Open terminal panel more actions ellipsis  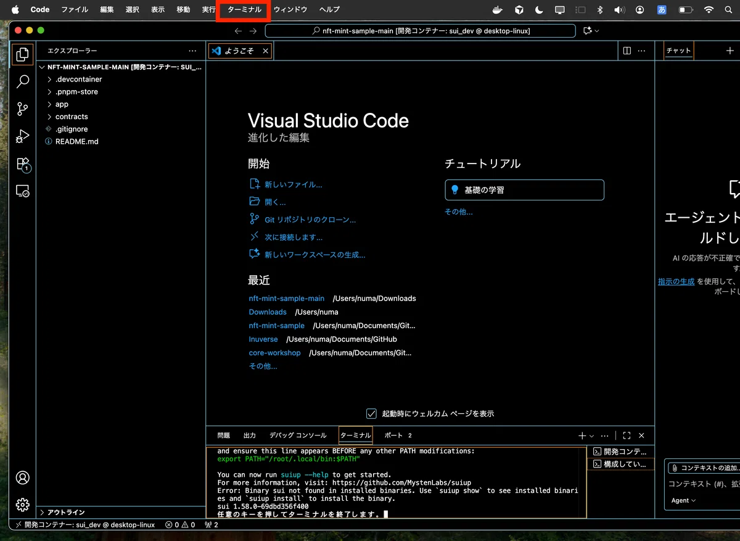pyautogui.click(x=604, y=436)
